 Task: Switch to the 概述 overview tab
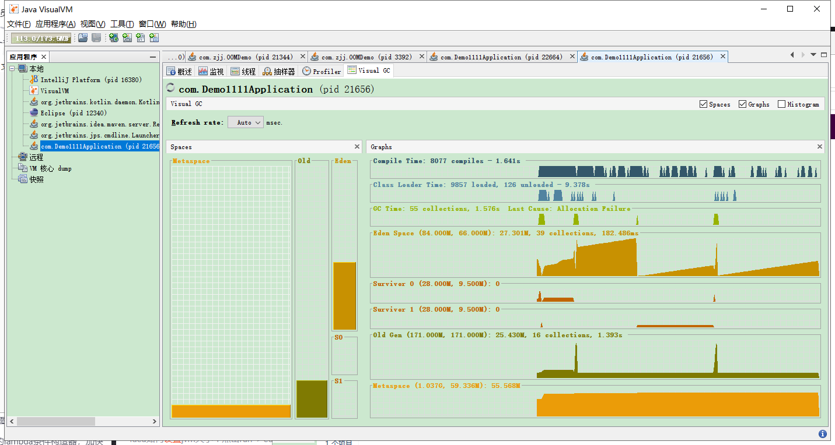(x=179, y=71)
